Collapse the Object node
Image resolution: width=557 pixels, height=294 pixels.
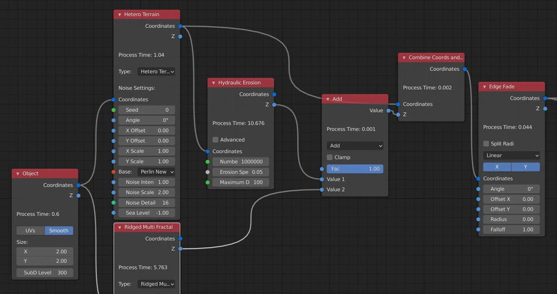[17, 174]
